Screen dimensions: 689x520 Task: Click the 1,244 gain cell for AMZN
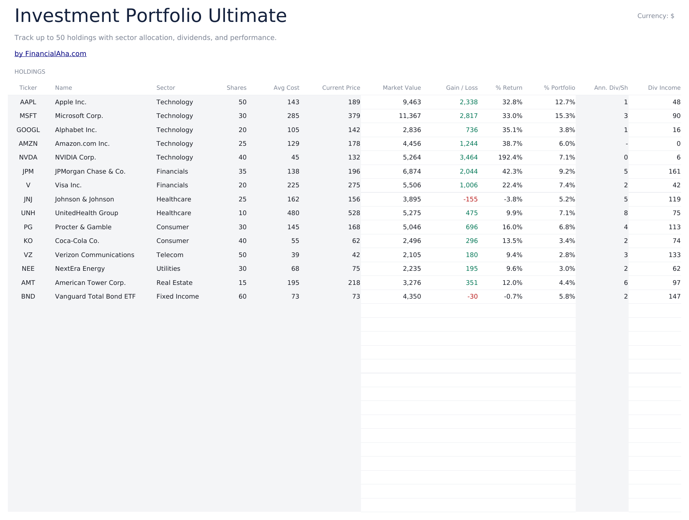click(x=469, y=144)
